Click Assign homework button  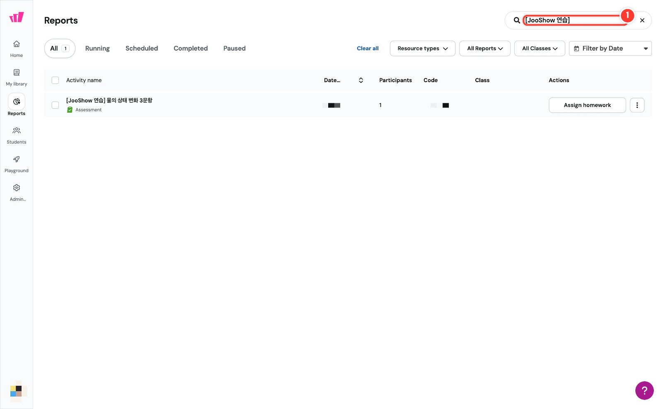pos(587,105)
